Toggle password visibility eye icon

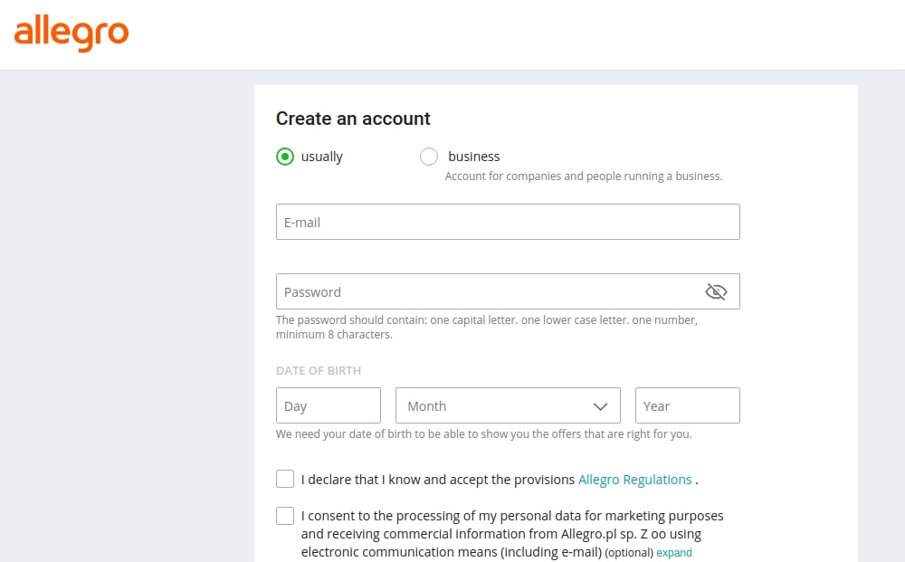tap(716, 291)
